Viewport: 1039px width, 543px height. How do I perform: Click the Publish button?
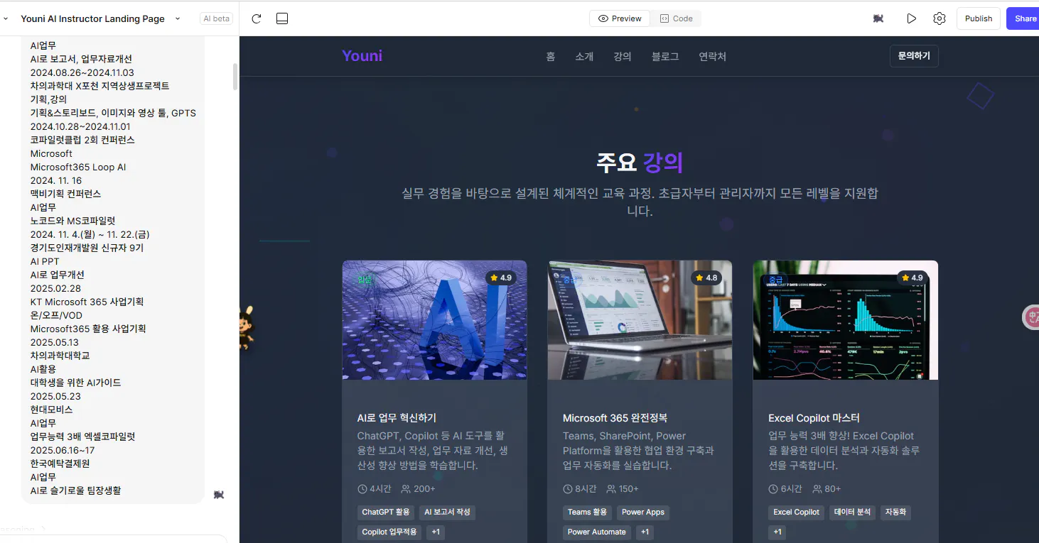coord(978,18)
